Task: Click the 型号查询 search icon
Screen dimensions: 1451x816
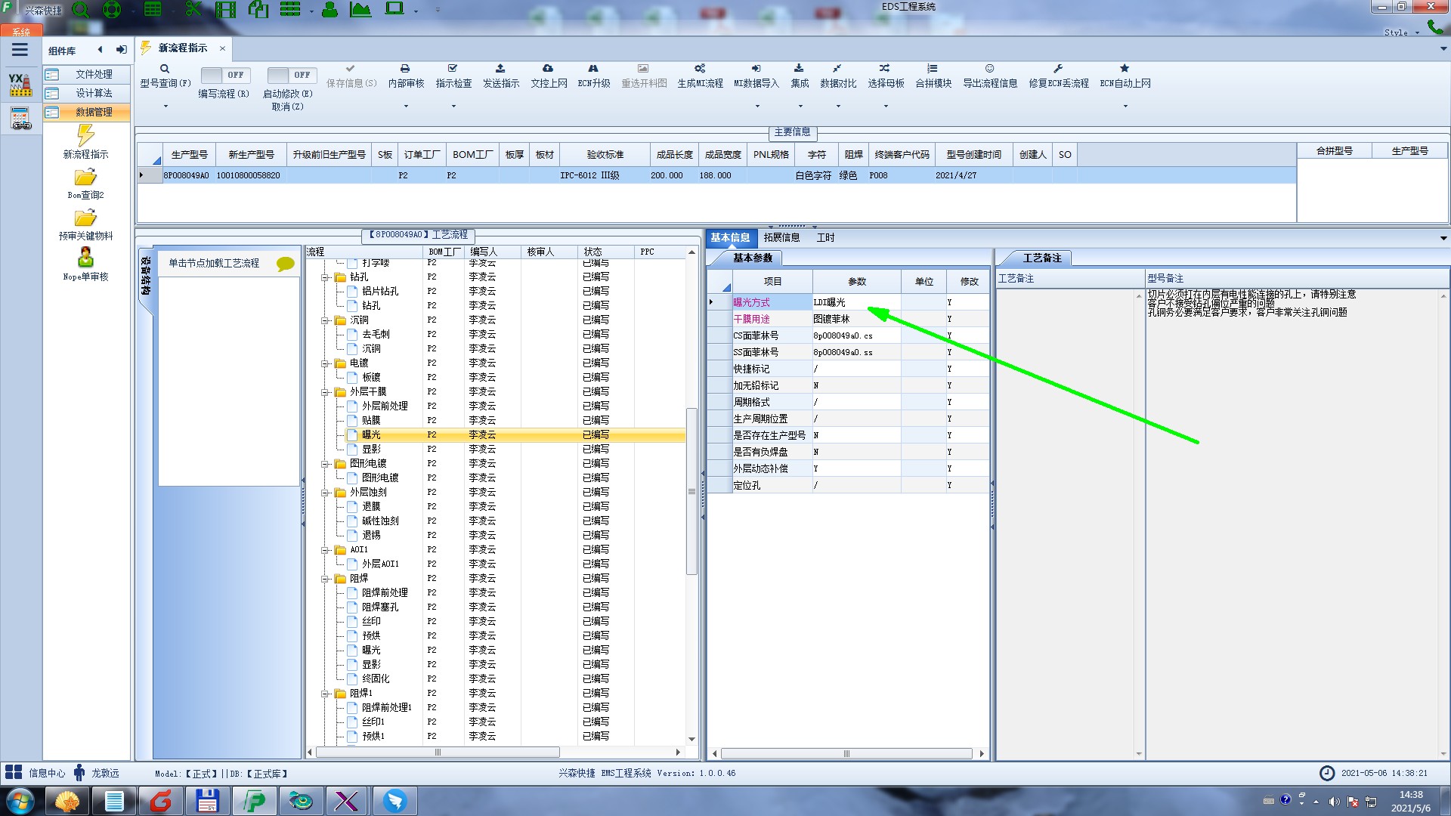Action: point(165,69)
